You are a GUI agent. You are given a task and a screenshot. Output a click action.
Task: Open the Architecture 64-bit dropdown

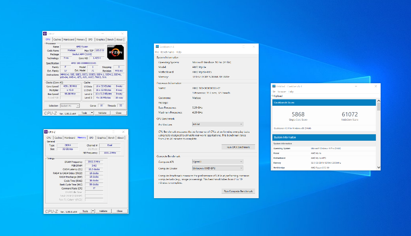[x=218, y=124]
